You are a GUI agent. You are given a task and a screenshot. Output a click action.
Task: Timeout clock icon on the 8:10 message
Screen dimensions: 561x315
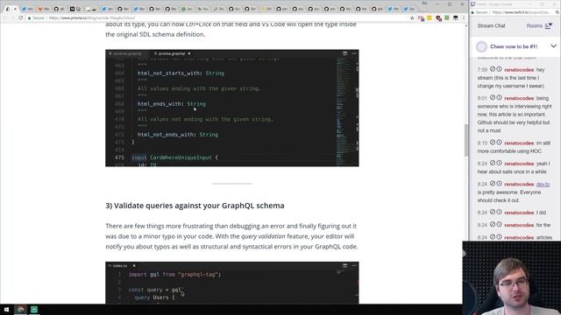499,143
